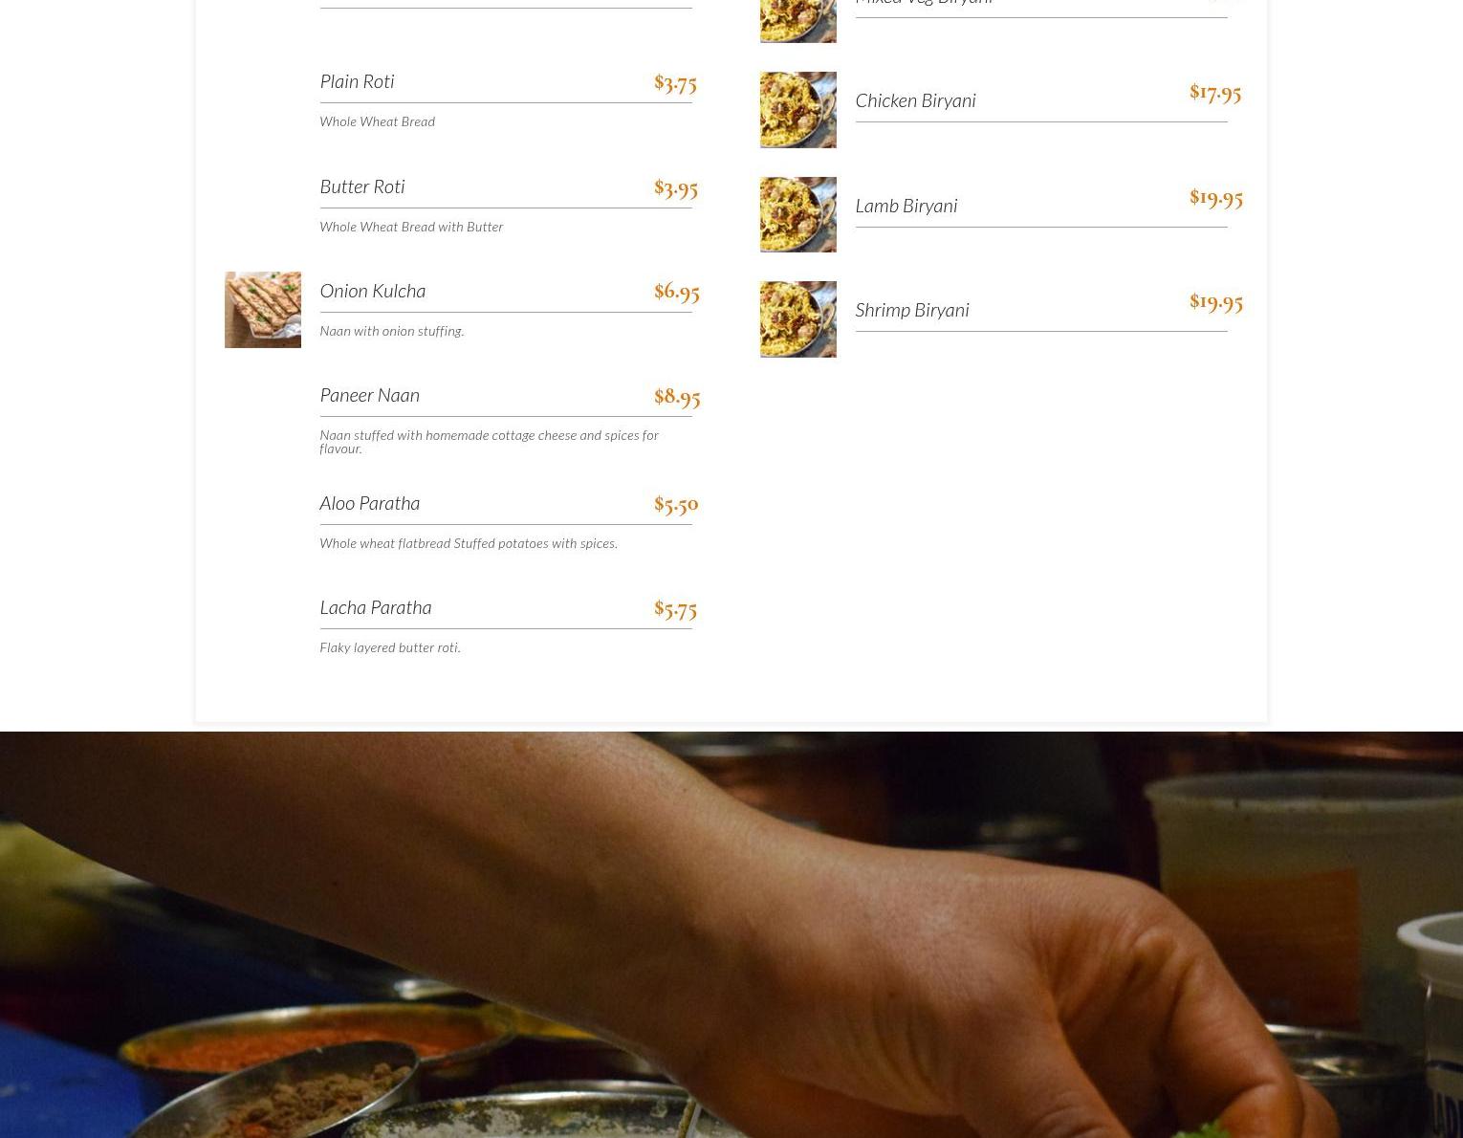Image resolution: width=1463 pixels, height=1138 pixels.
Task: Click the cooking hand banner photo
Action: [731, 934]
